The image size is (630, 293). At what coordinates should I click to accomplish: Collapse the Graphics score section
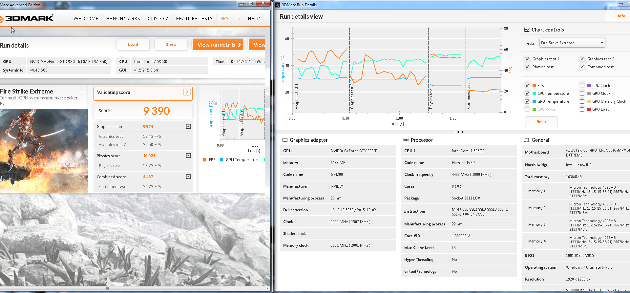click(188, 126)
